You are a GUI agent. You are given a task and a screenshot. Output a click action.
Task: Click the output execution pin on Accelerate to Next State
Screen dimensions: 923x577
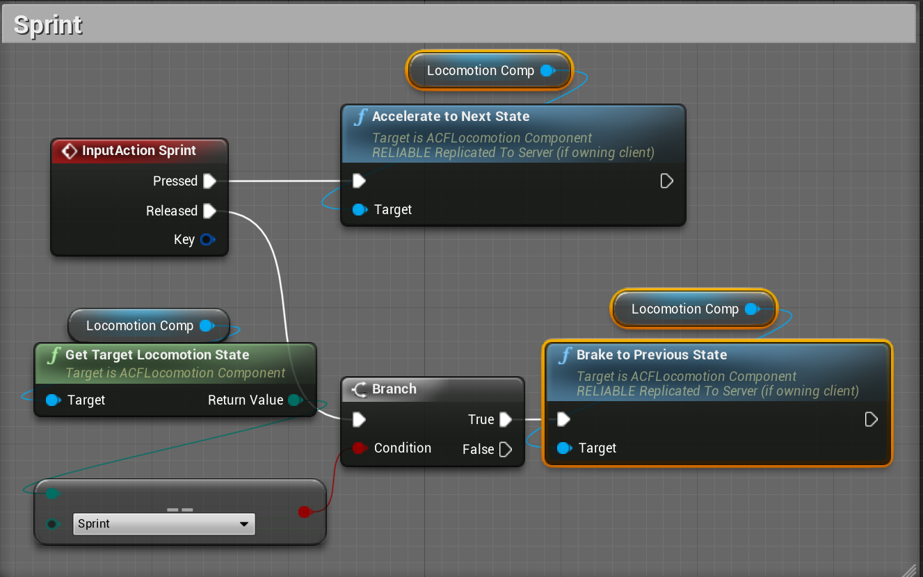pos(666,181)
